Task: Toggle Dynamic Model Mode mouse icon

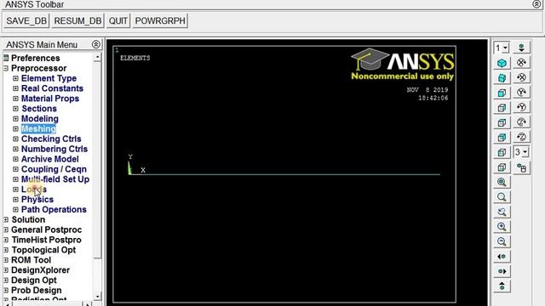Action: [521, 168]
